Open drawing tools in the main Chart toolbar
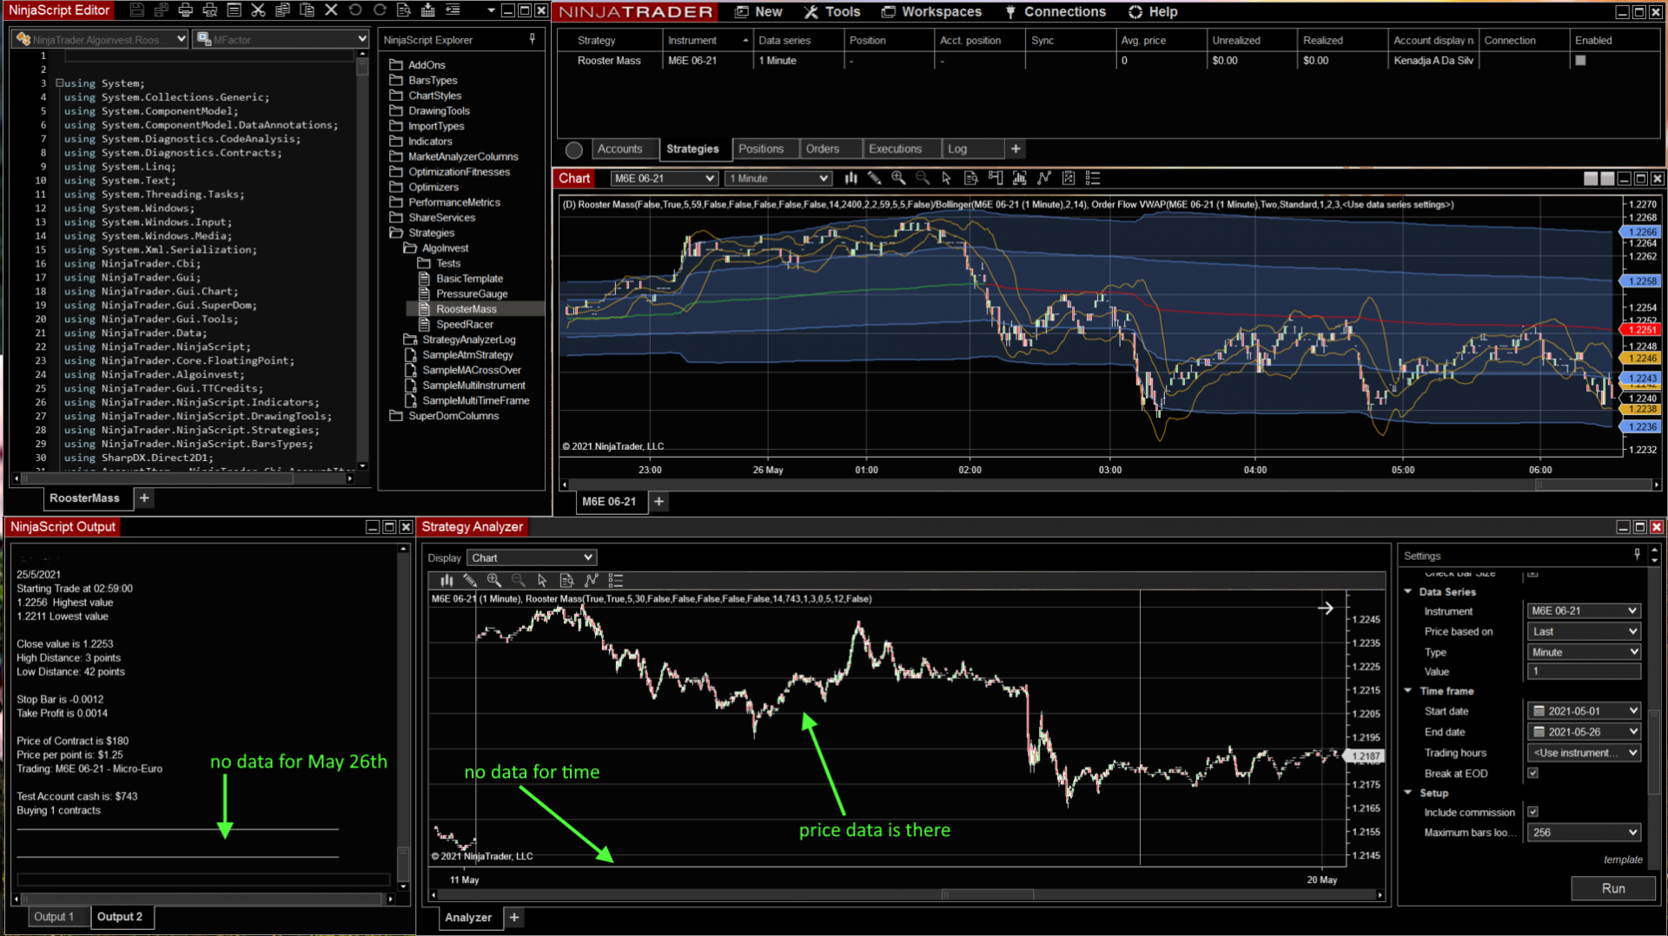1668x936 pixels. pyautogui.click(x=874, y=178)
